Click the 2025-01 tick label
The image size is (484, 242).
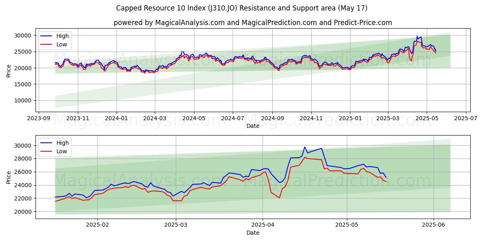[350, 119]
